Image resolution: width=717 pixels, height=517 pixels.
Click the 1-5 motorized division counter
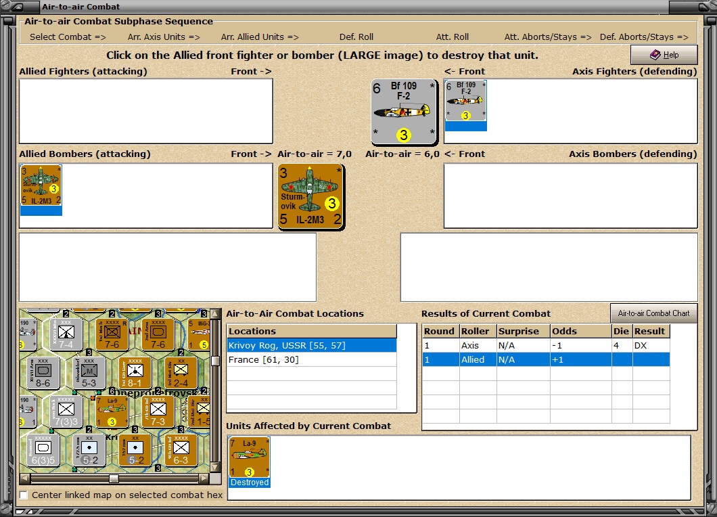200,411
